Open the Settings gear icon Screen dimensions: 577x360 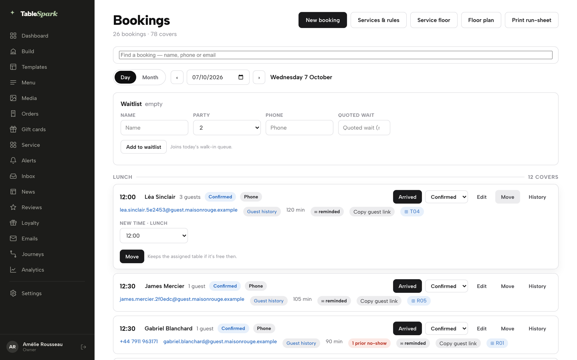pyautogui.click(x=13, y=293)
